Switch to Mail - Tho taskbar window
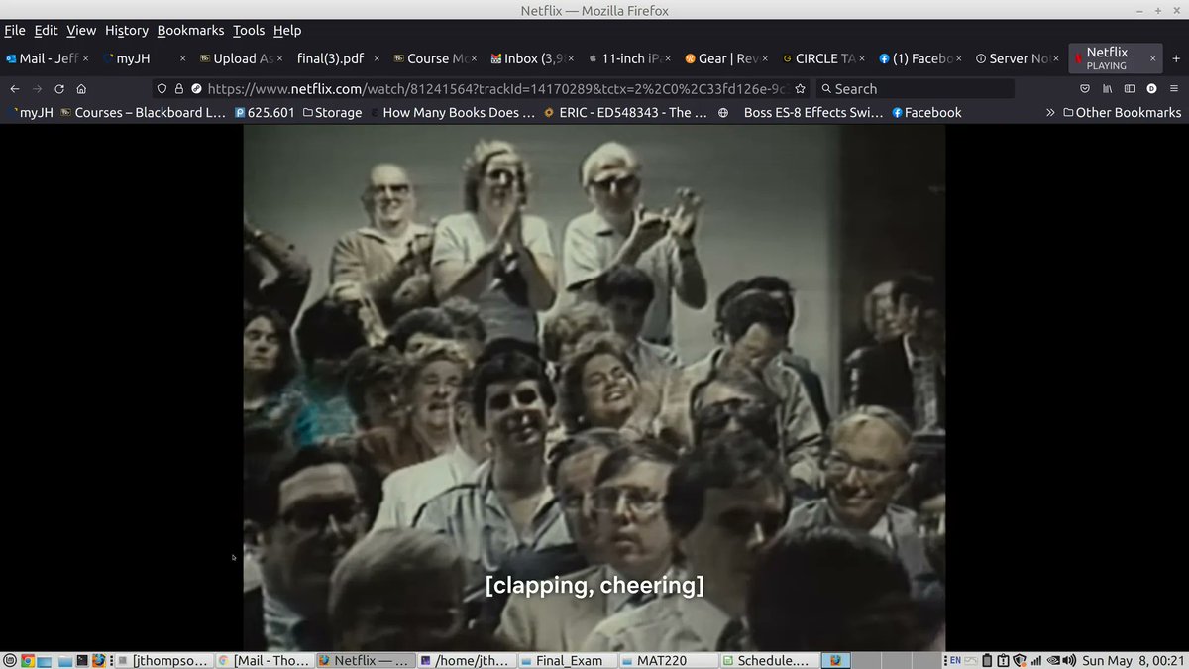Image resolution: width=1189 pixels, height=669 pixels. [265, 660]
